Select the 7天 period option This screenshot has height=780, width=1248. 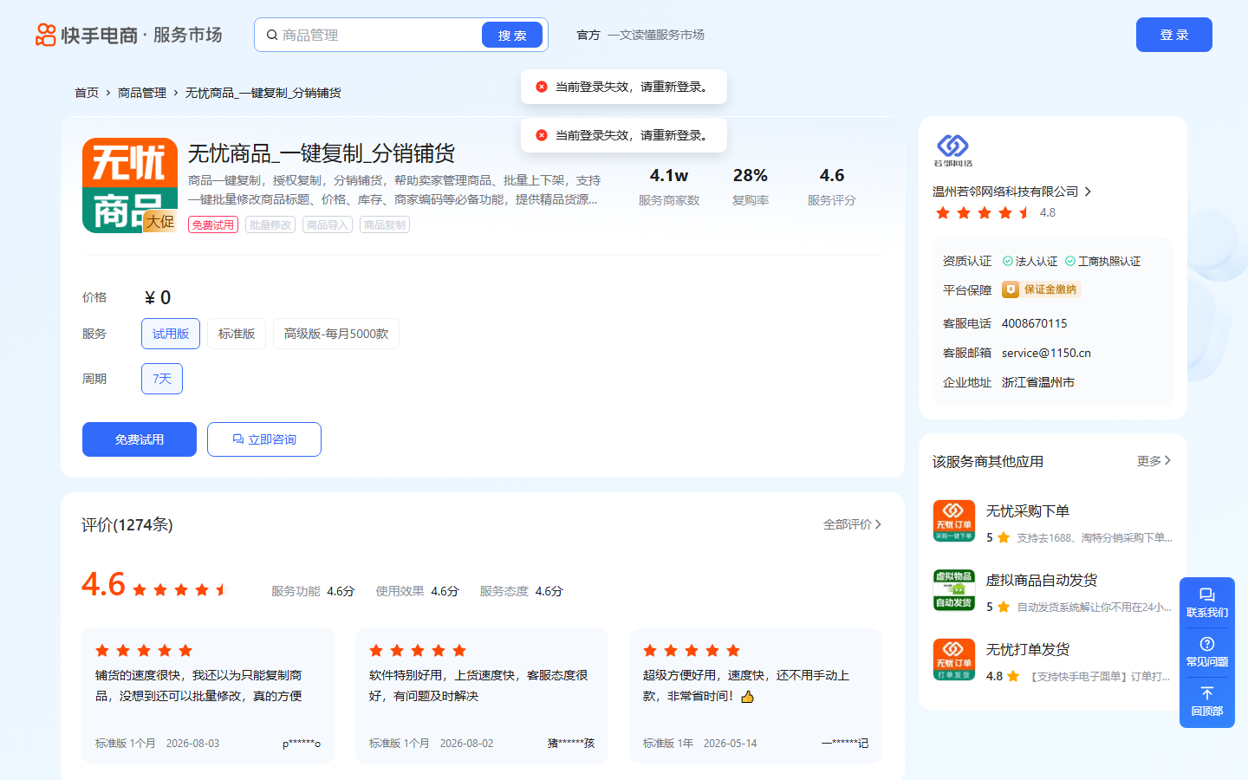162,379
